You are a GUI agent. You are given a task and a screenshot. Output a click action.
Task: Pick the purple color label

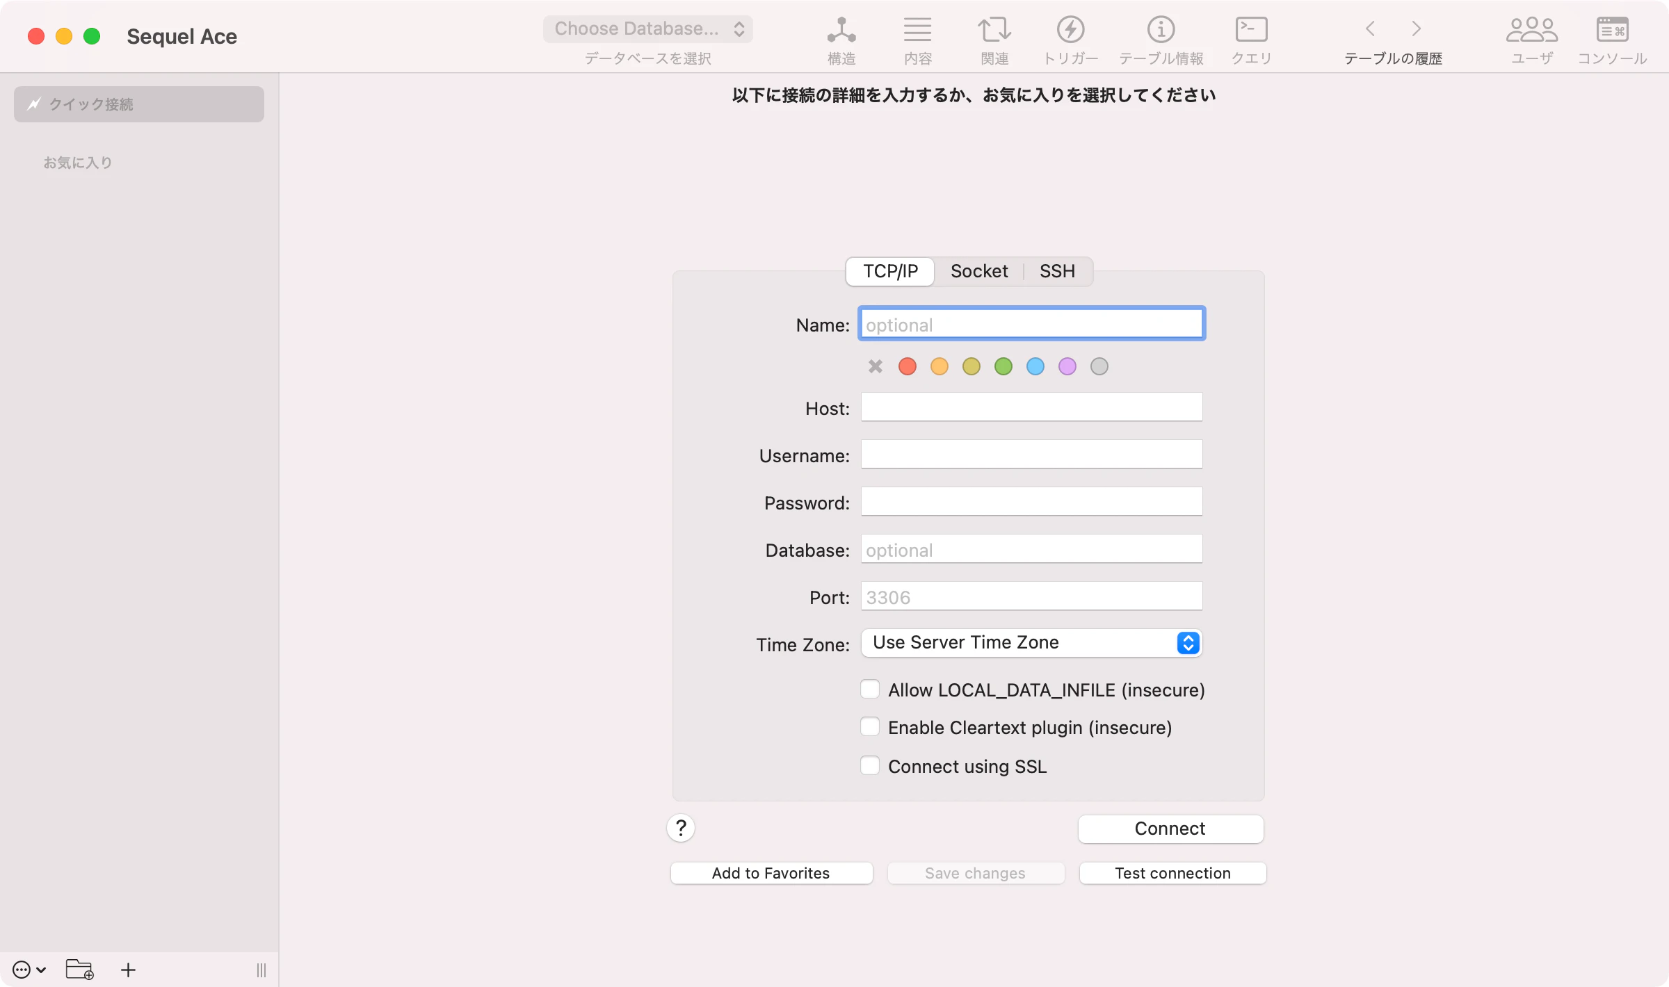[x=1067, y=366]
